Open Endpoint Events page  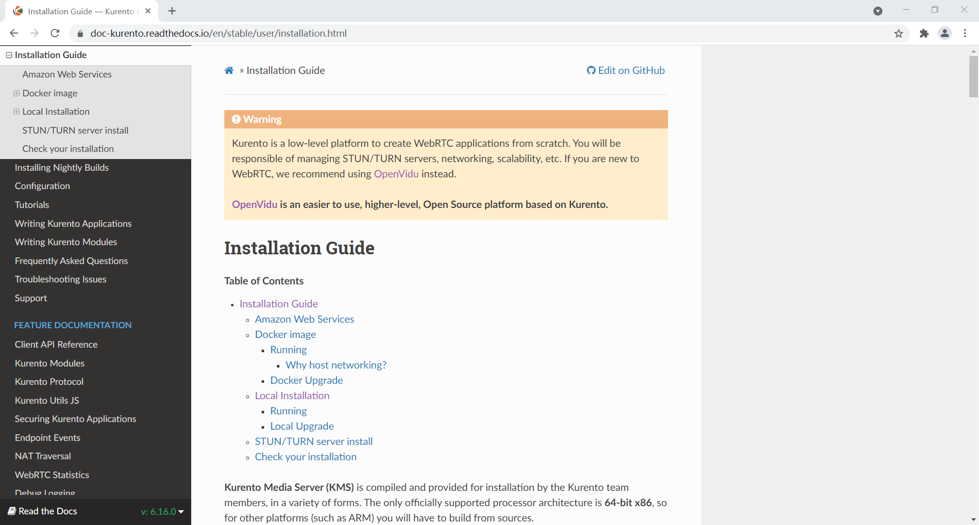click(47, 438)
